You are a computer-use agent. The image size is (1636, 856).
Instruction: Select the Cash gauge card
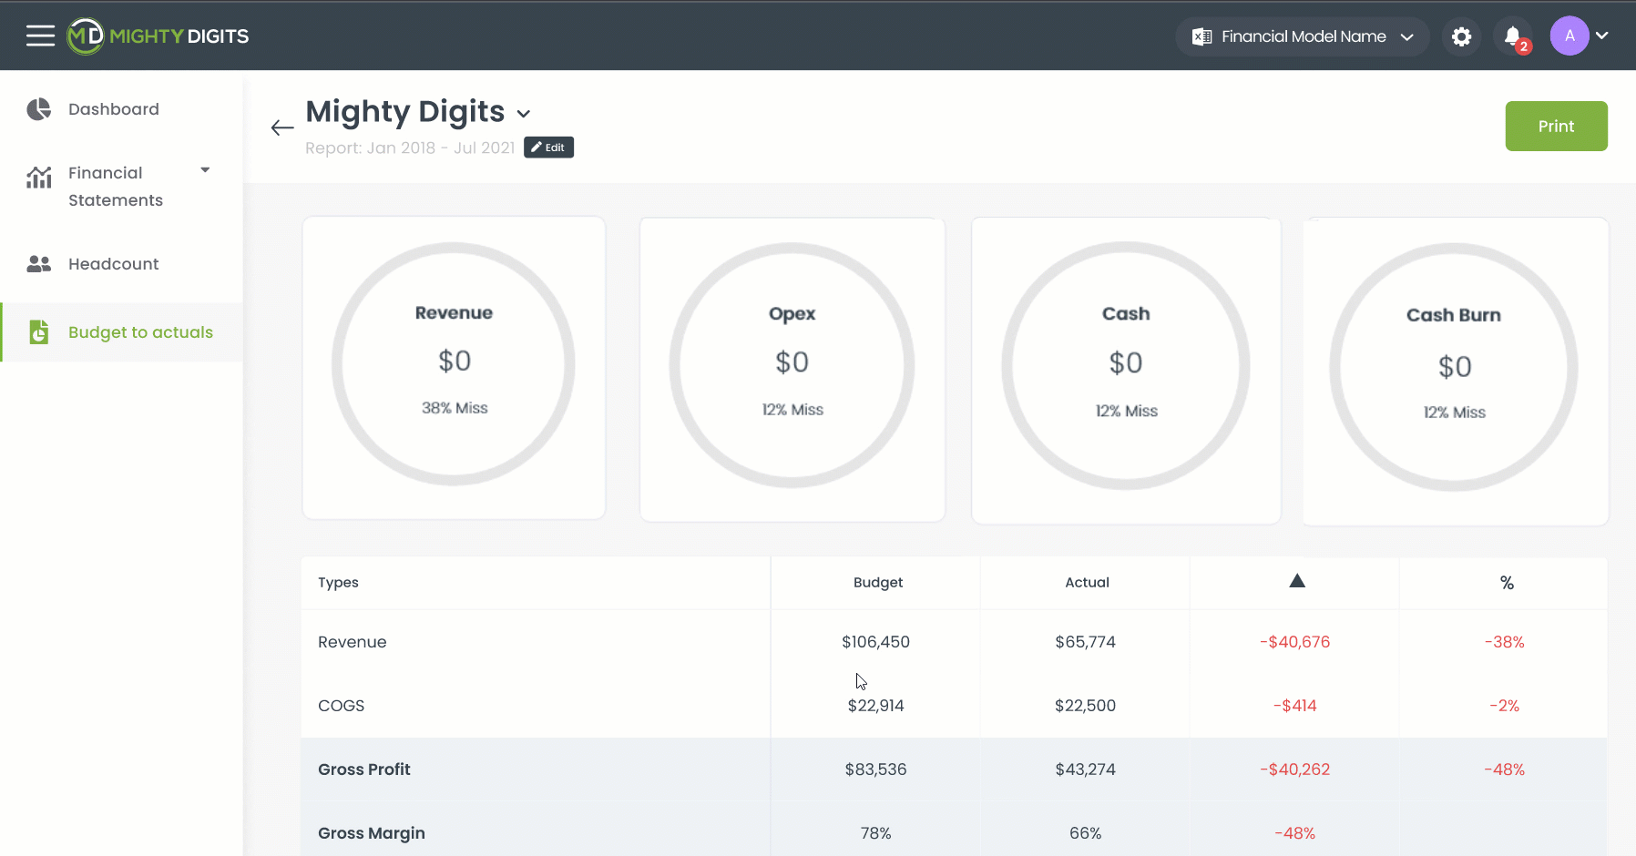1126,371
